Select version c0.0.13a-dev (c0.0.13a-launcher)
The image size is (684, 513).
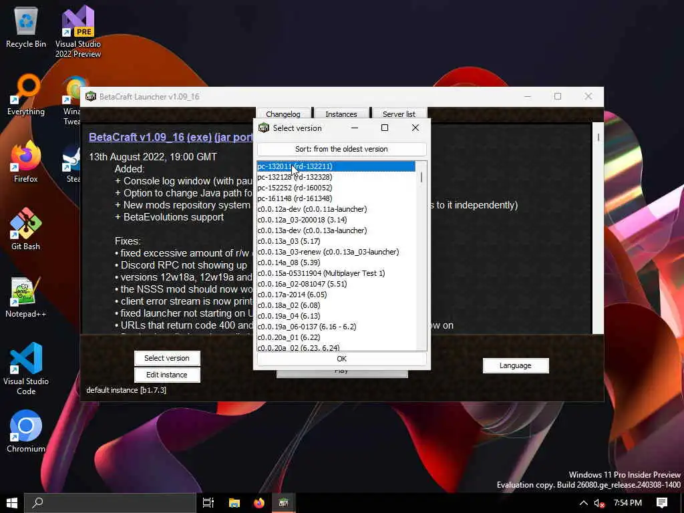point(336,230)
